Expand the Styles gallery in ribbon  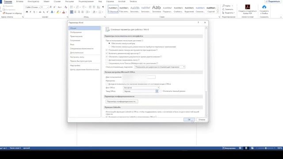(x=218, y=12)
